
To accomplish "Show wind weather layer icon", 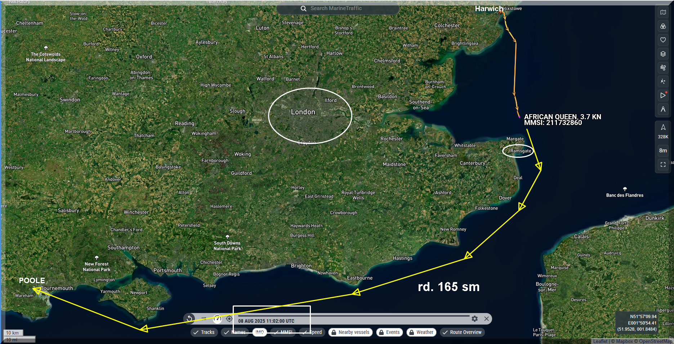I will tap(663, 68).
